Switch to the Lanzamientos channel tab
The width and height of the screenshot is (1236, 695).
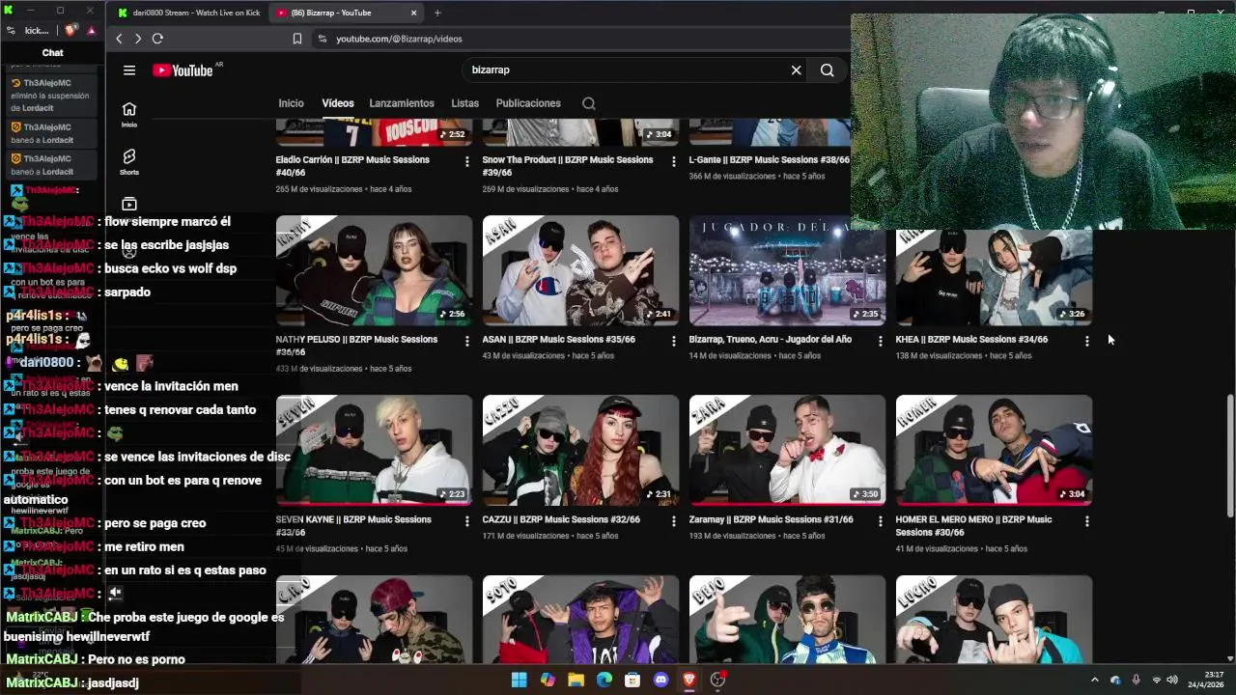pos(402,103)
